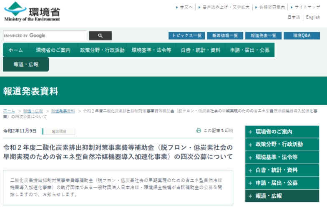The width and height of the screenshot is (327, 208).
Task: Open 報道・広報 in the sidebar
Action: click(x=282, y=195)
